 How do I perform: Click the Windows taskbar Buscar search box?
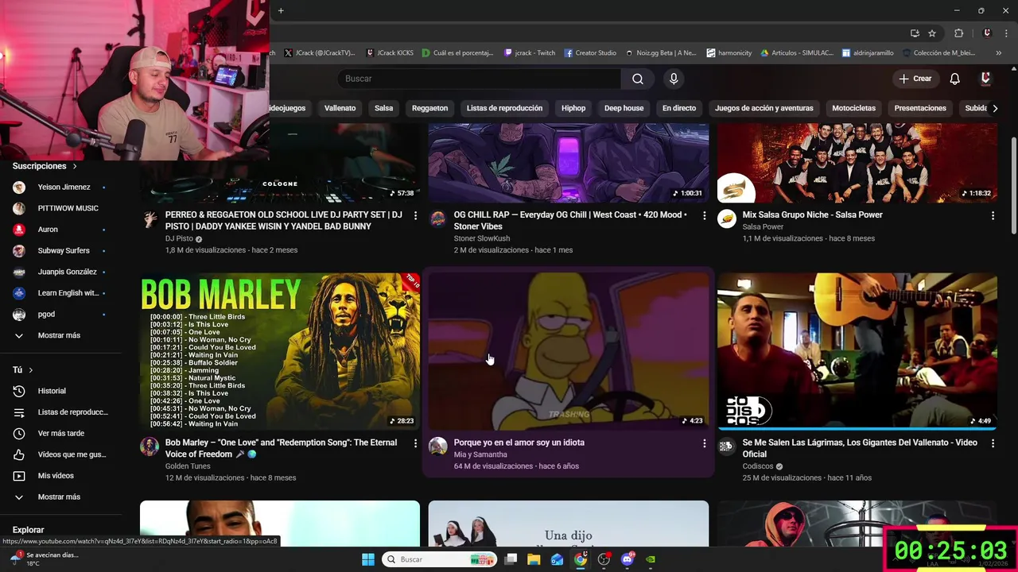[439, 559]
